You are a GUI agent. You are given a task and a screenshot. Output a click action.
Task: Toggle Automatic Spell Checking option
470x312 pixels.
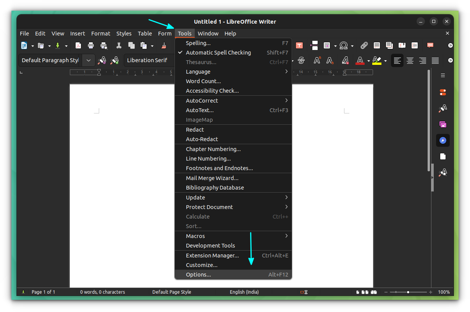click(233, 53)
